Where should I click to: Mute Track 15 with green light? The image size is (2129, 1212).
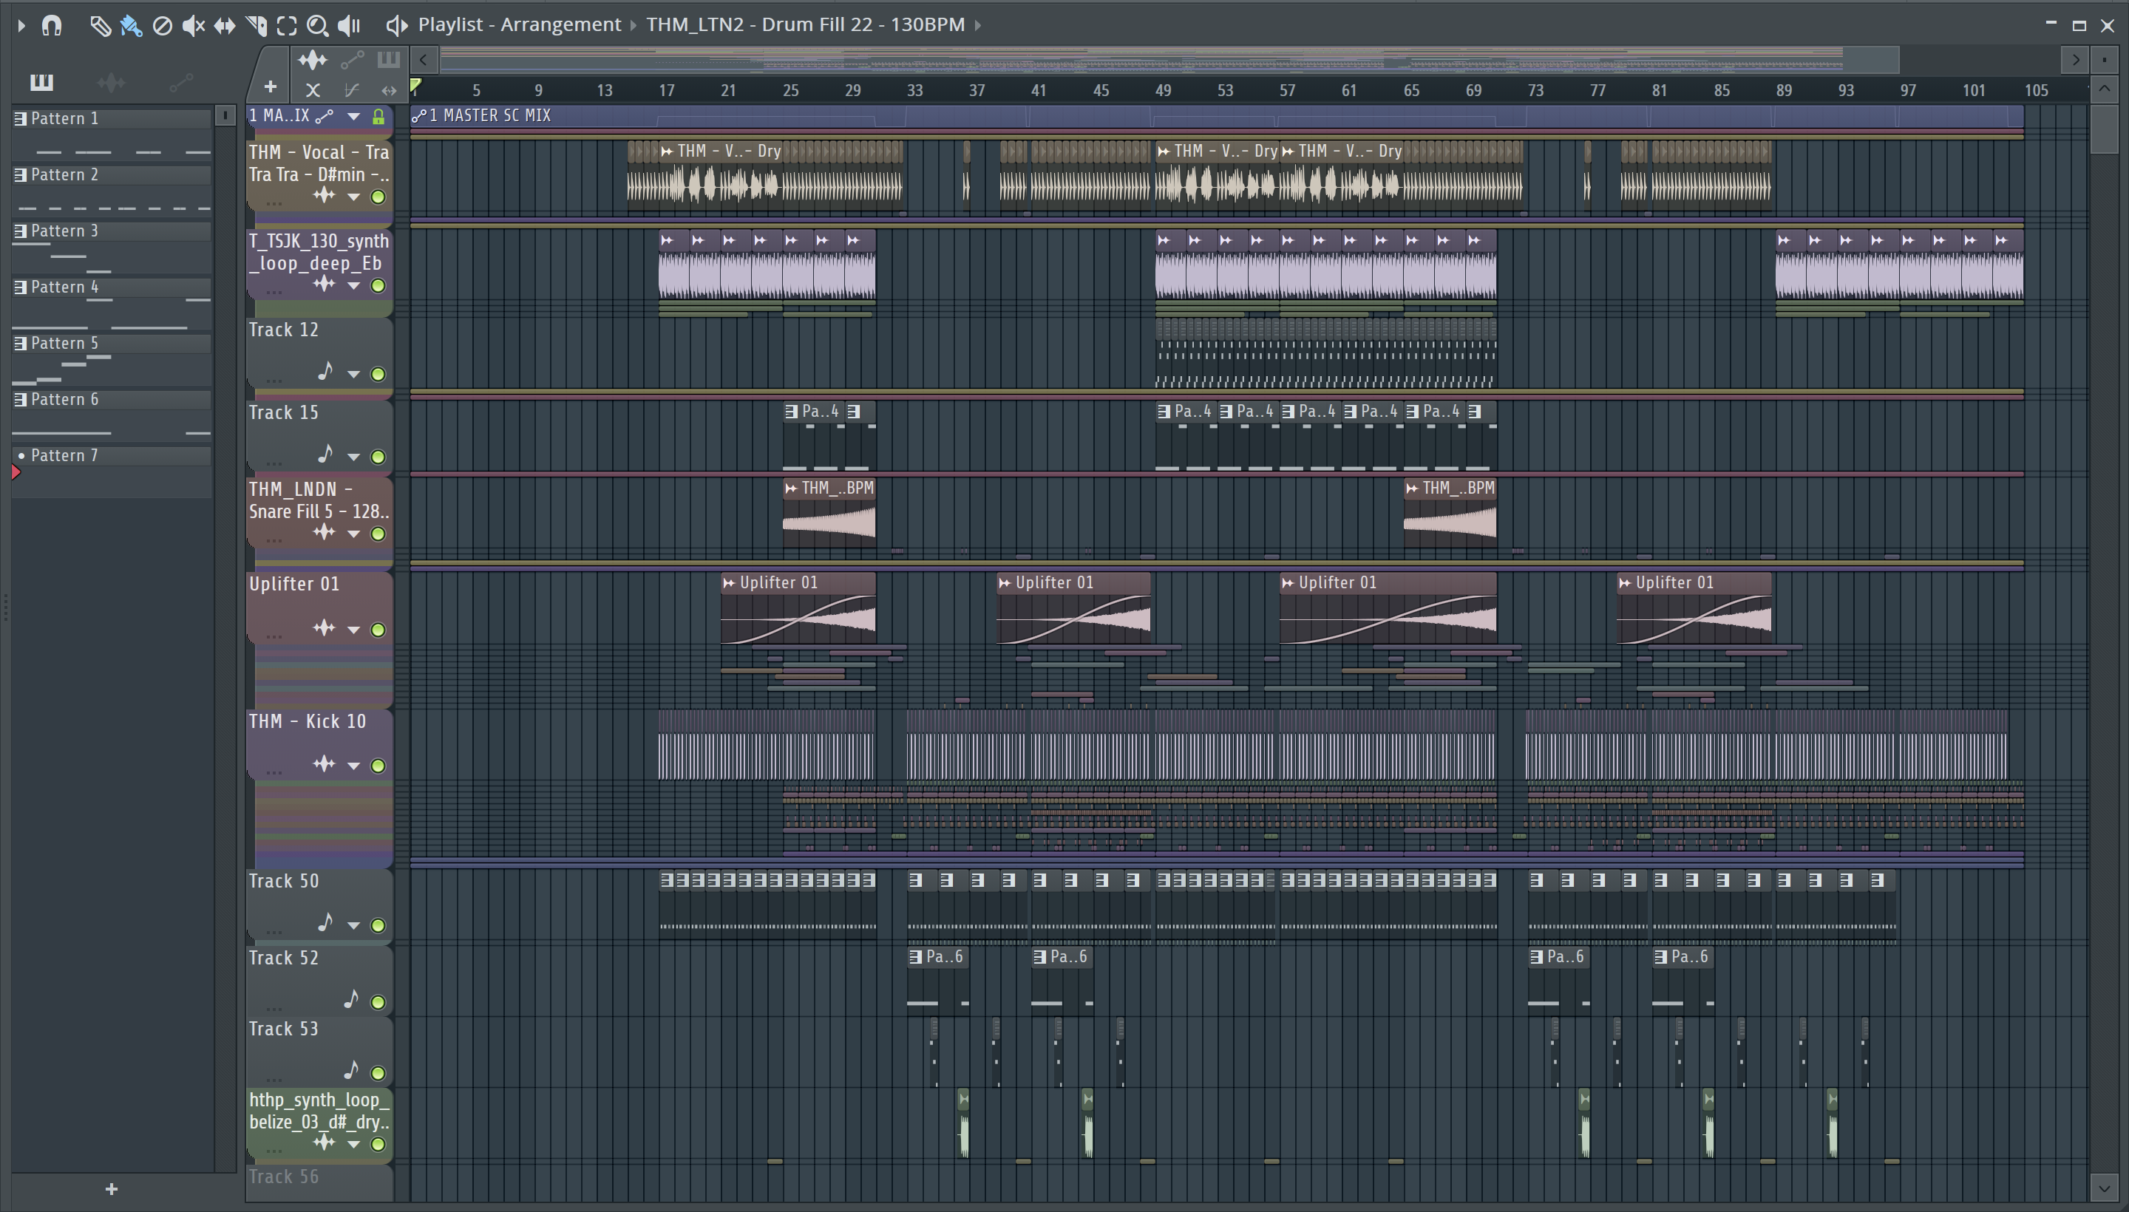point(378,456)
